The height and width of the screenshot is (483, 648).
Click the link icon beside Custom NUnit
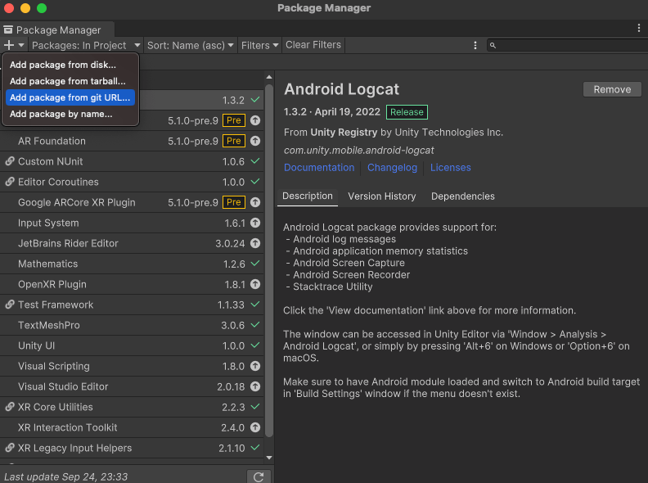pos(10,161)
